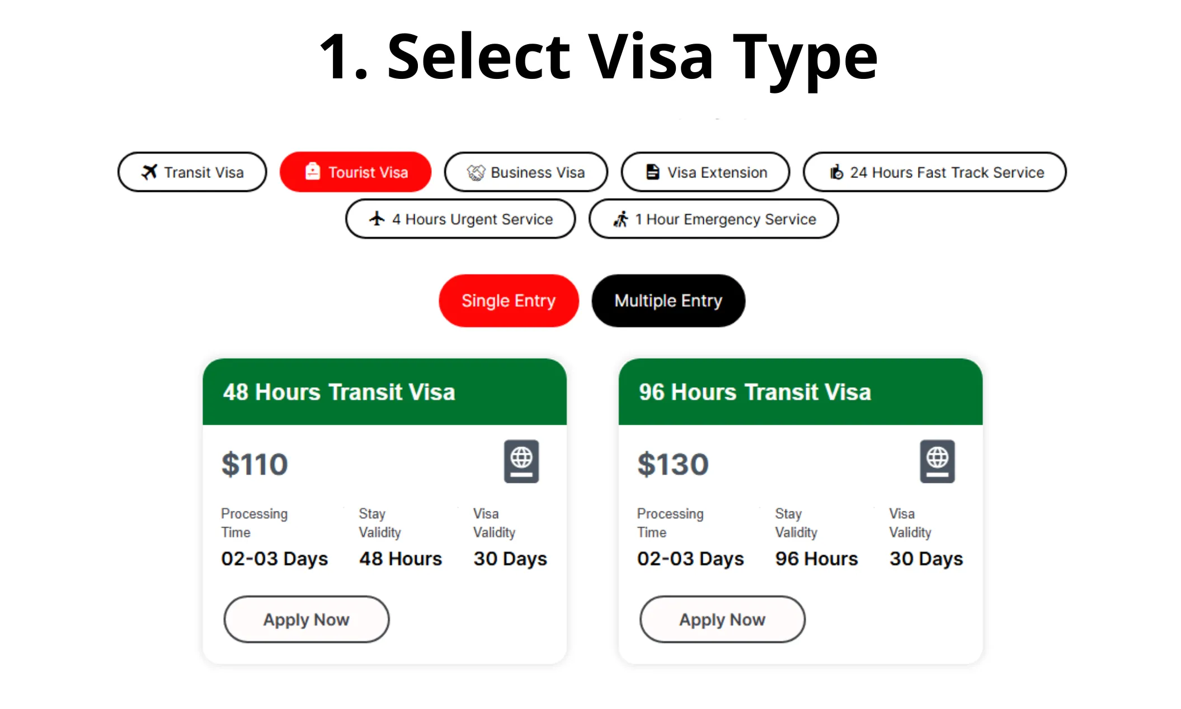Click the airplane icon on Transit Visa

pyautogui.click(x=149, y=172)
